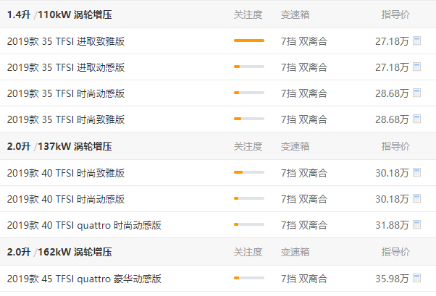Screen dimensions: 436x296
Task: Click attention bar of 35 TFSI 进取致雅版
Action: pos(249,41)
